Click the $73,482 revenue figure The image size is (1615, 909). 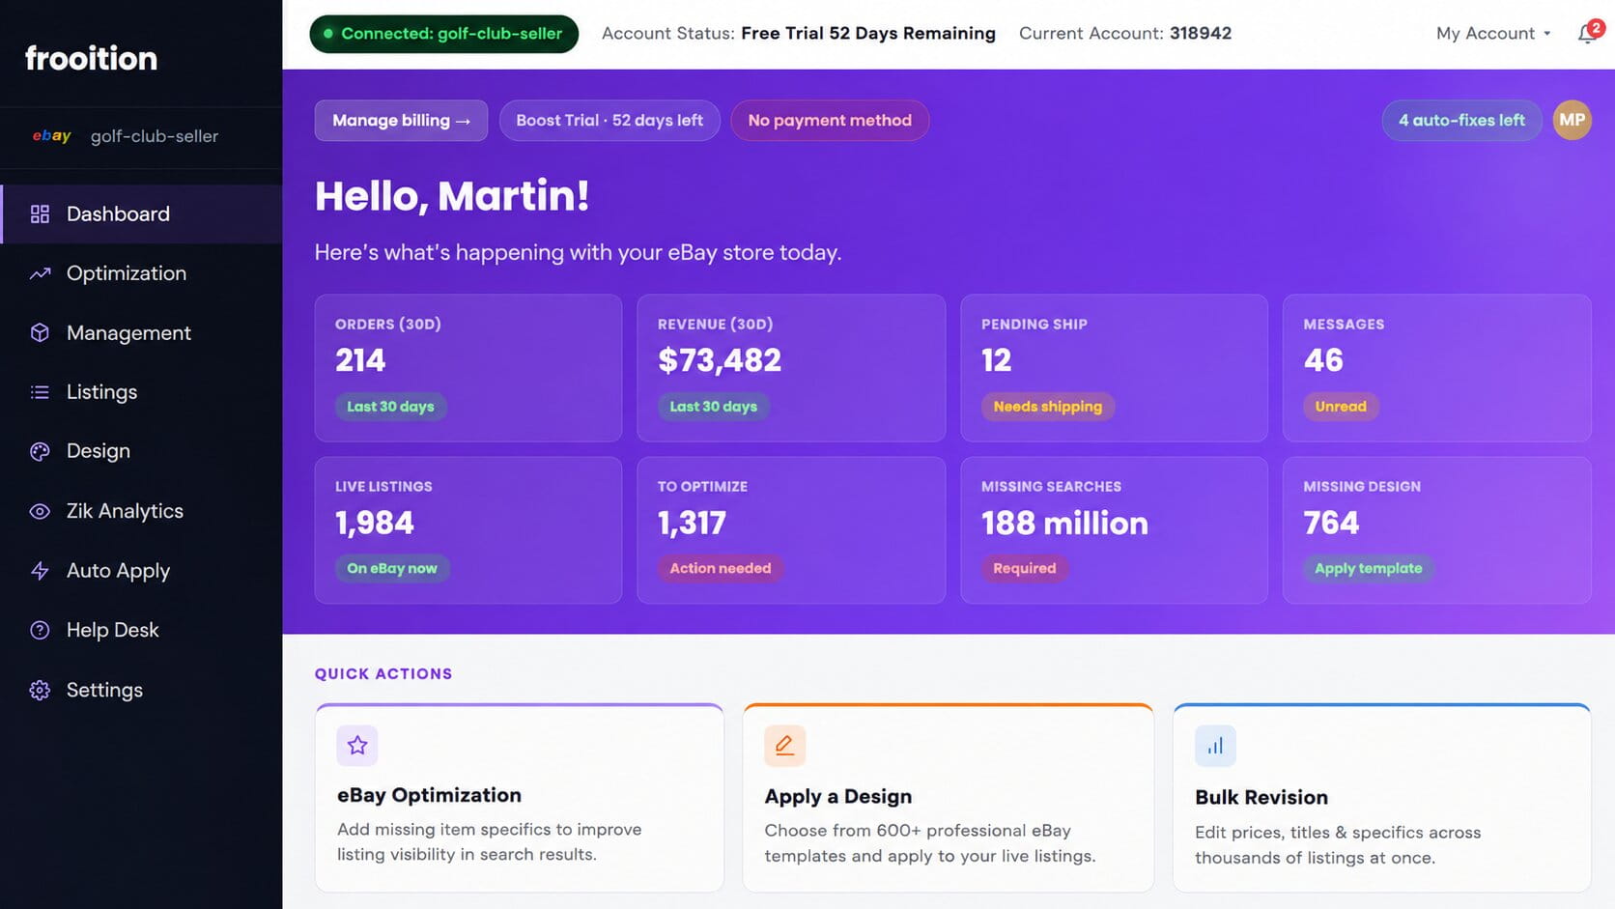tap(720, 360)
